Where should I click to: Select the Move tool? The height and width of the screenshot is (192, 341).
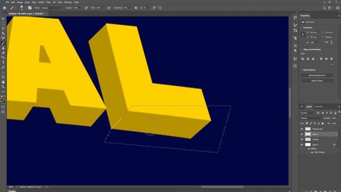pos(3,19)
